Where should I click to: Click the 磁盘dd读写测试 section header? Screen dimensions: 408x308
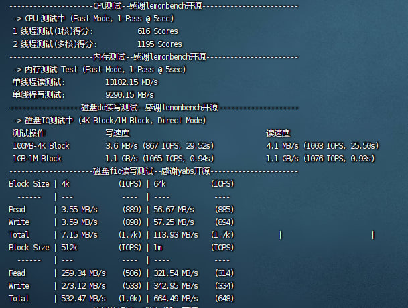point(155,108)
